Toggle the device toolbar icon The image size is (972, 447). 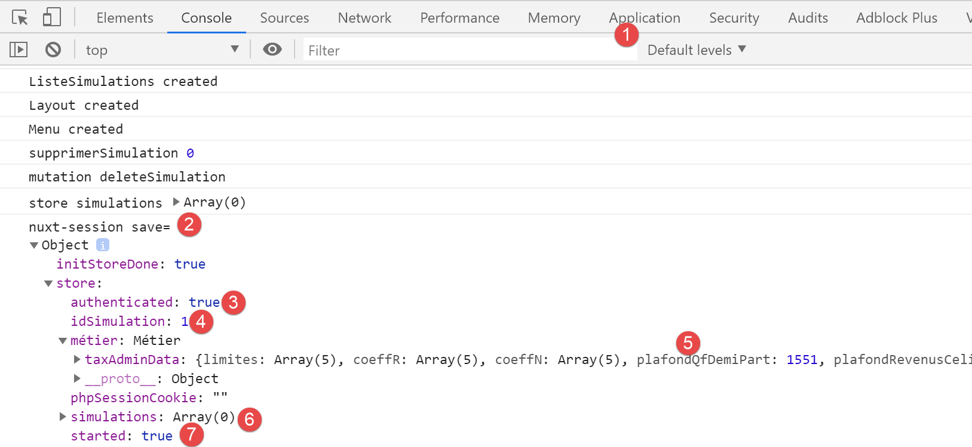52,17
